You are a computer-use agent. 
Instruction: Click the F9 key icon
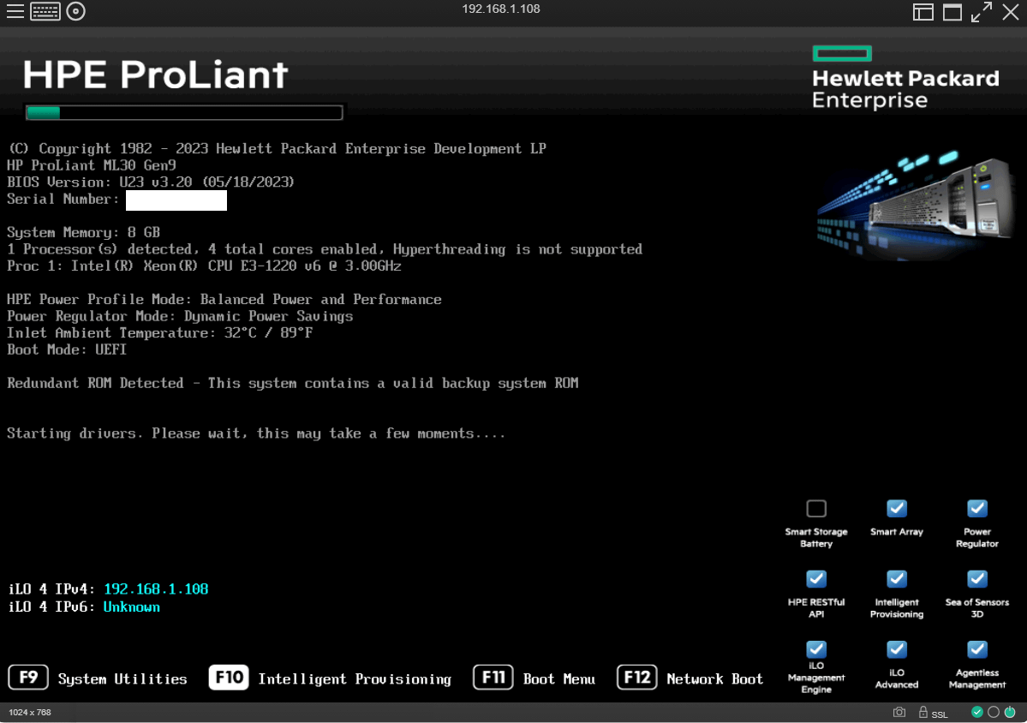coord(28,677)
